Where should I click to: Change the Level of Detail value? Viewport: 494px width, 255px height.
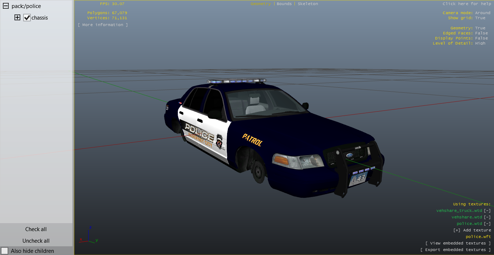[x=480, y=43]
